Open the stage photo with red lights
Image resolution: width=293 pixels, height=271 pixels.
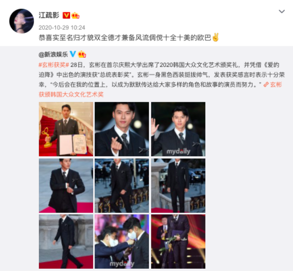coord(178,242)
